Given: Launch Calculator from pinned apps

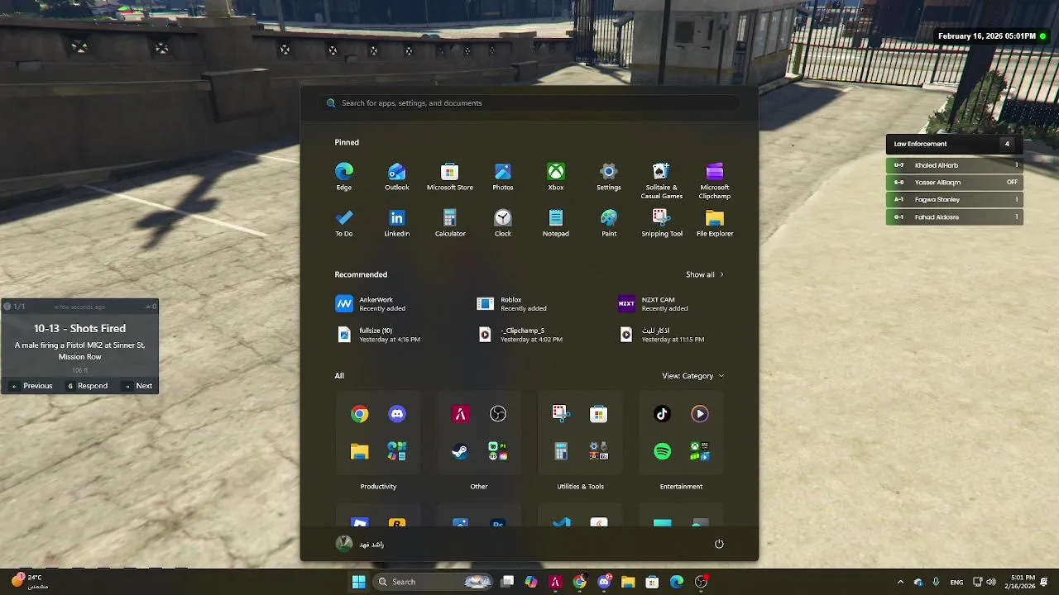Looking at the screenshot, I should pyautogui.click(x=450, y=222).
